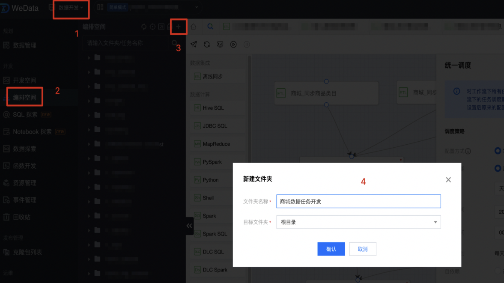Open the project selector dropdown arrow
Image resolution: width=504 pixels, height=283 pixels.
pos(197,7)
